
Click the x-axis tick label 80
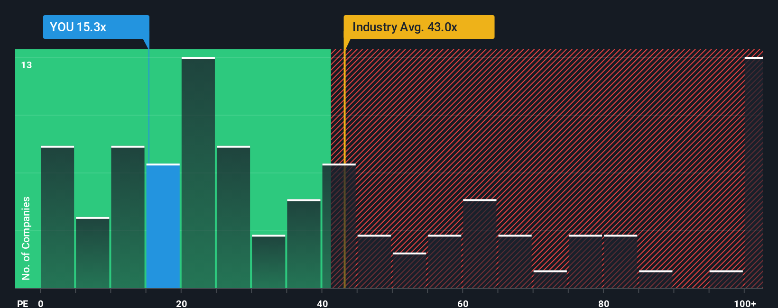pyautogui.click(x=603, y=303)
